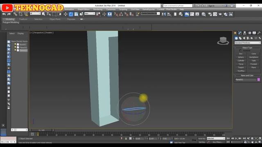Screen dimensions: 262x147
Task: Activate the Select Object tool
Action: tap(43, 14)
